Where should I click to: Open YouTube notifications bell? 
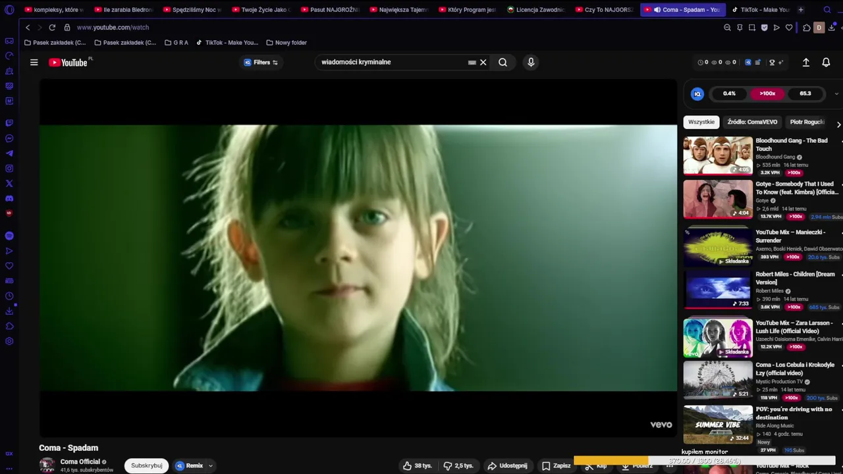pyautogui.click(x=826, y=63)
